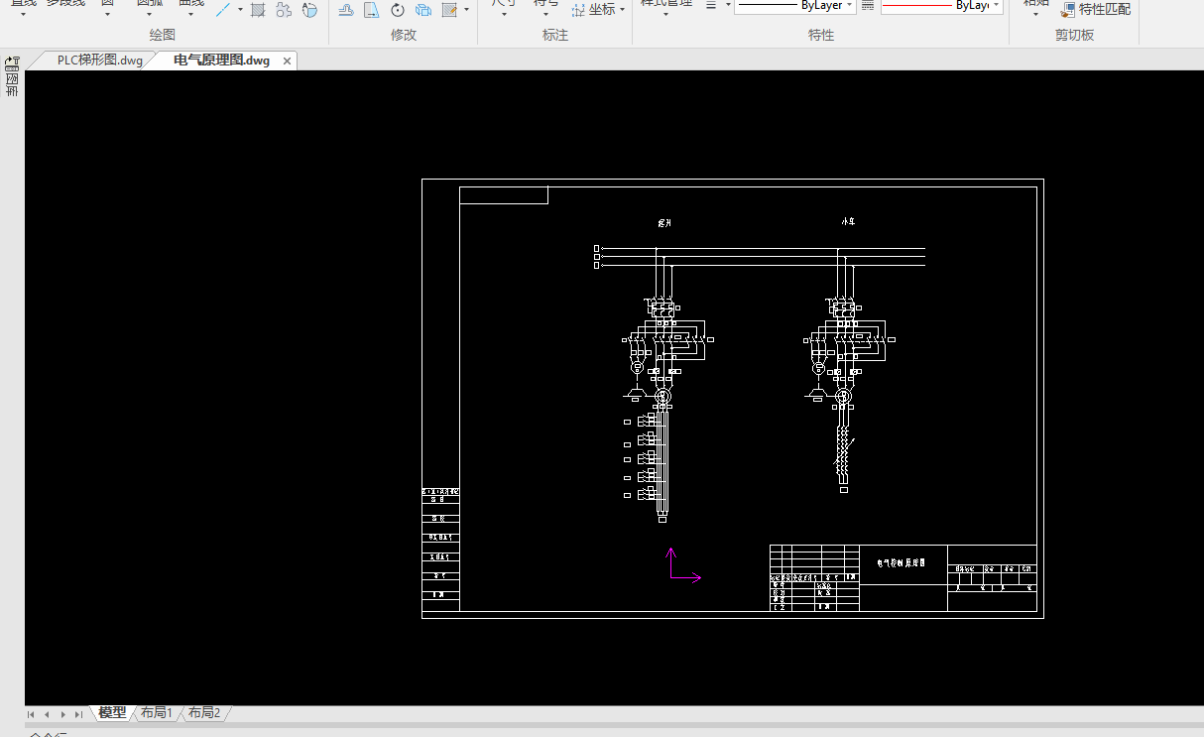This screenshot has width=1204, height=737.
Task: Select the 模型 model tab
Action: click(x=112, y=712)
